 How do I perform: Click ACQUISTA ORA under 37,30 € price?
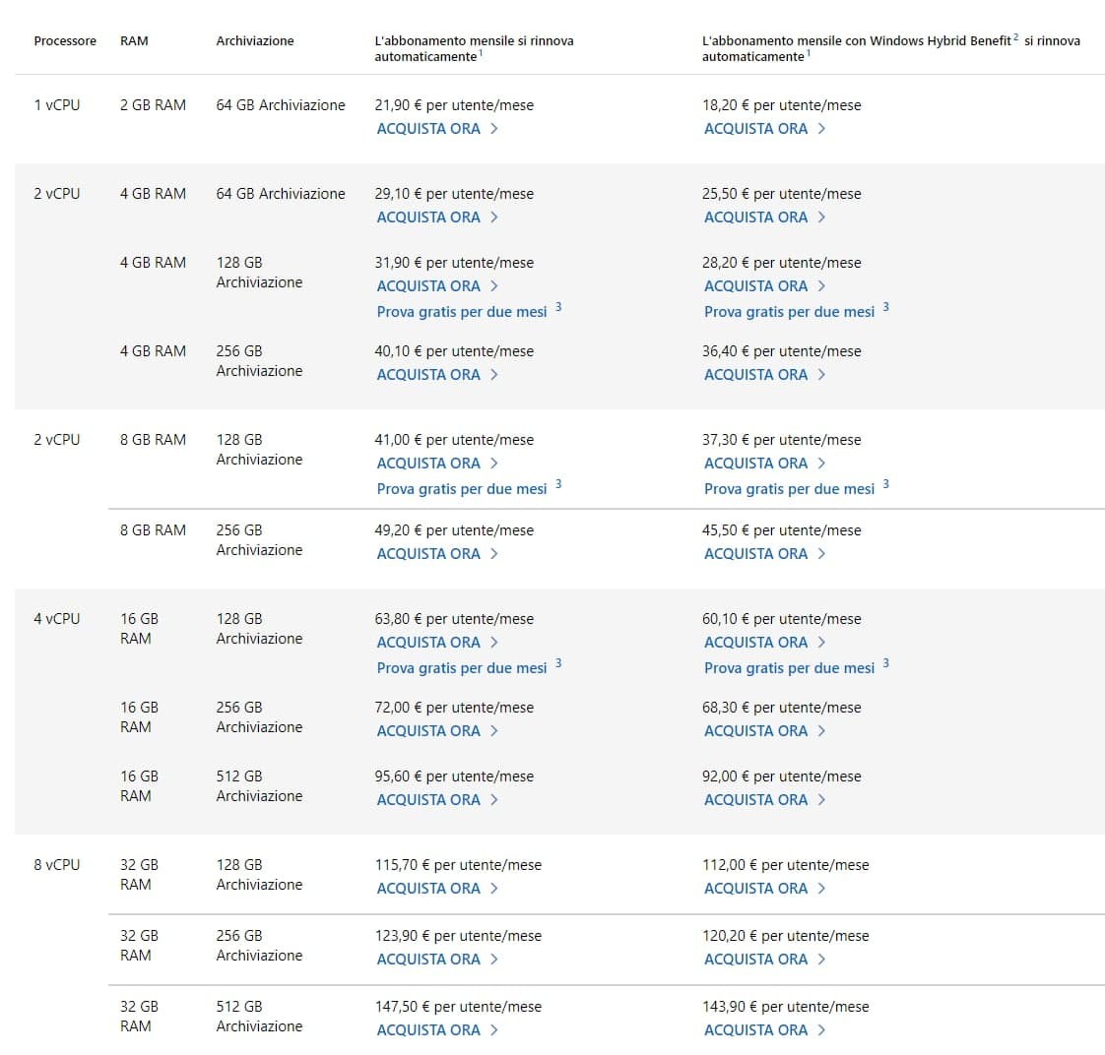coord(755,464)
